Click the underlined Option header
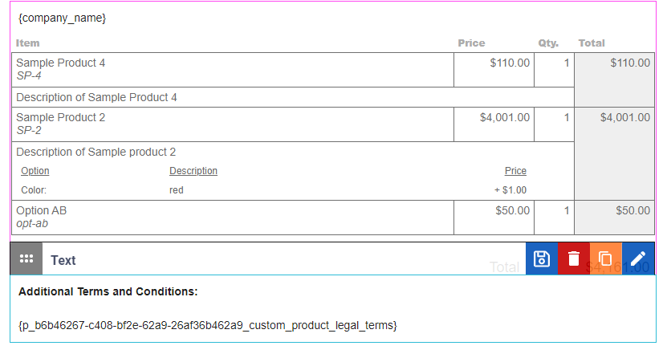 click(35, 171)
